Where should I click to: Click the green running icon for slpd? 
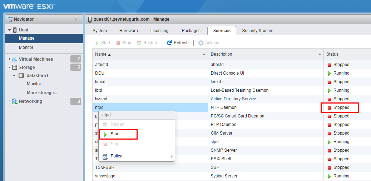click(329, 142)
